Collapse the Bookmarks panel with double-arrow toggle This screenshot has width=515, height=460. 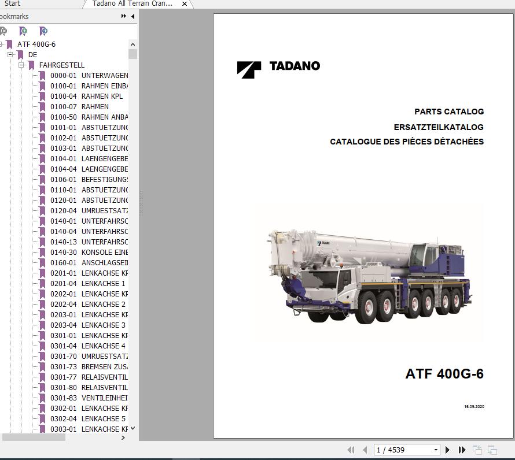[x=123, y=16]
